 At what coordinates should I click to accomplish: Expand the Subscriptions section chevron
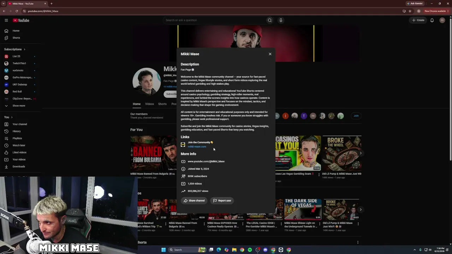24,49
